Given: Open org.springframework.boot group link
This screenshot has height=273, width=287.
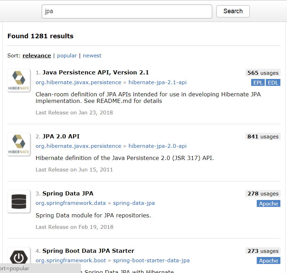Looking at the screenshot, I should pyautogui.click(x=71, y=260).
